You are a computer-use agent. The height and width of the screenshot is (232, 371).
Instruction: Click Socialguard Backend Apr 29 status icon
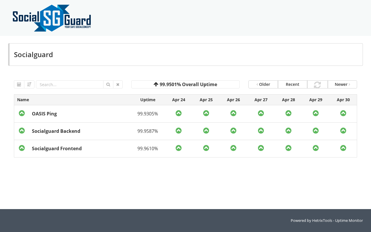pyautogui.click(x=316, y=130)
